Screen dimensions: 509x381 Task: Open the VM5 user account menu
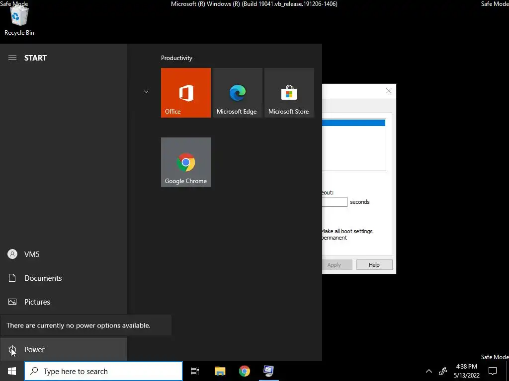click(63, 254)
